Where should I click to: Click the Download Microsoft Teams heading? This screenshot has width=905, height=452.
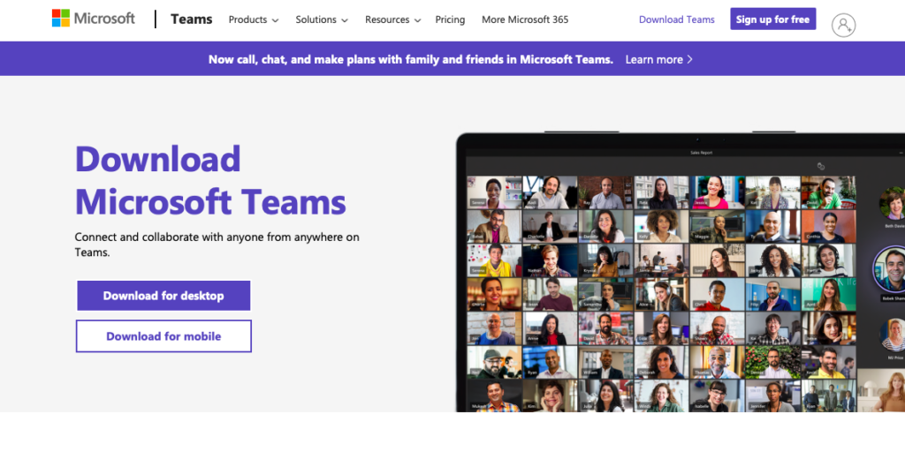[x=210, y=180]
